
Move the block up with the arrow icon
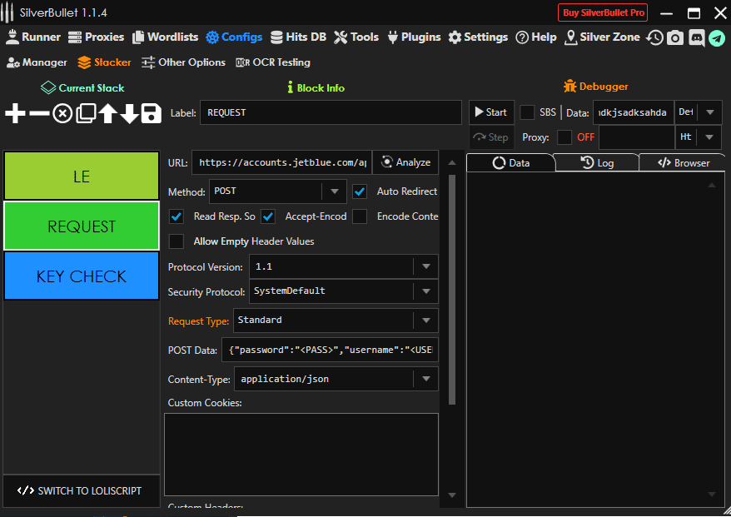click(x=107, y=114)
